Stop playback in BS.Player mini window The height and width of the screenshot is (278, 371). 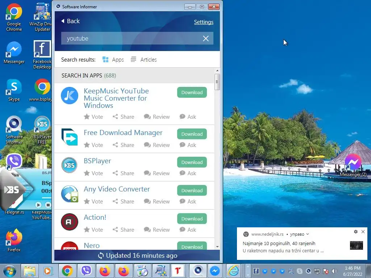click(48, 205)
